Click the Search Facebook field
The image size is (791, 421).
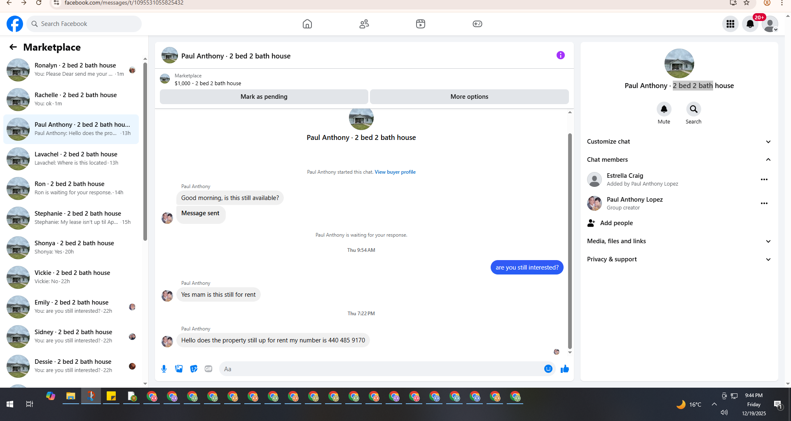coord(84,24)
